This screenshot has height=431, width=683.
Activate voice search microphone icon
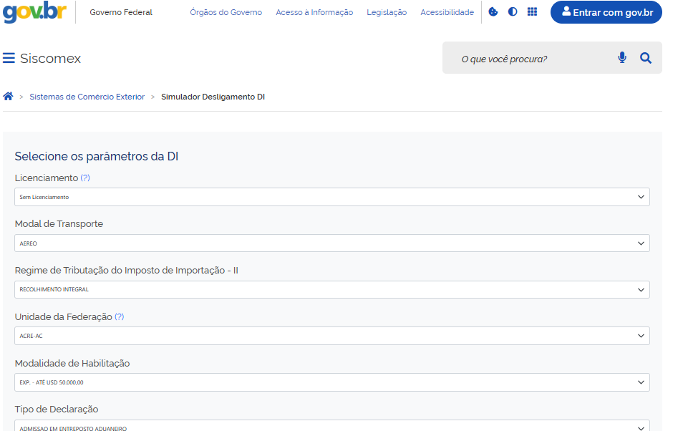[622, 58]
